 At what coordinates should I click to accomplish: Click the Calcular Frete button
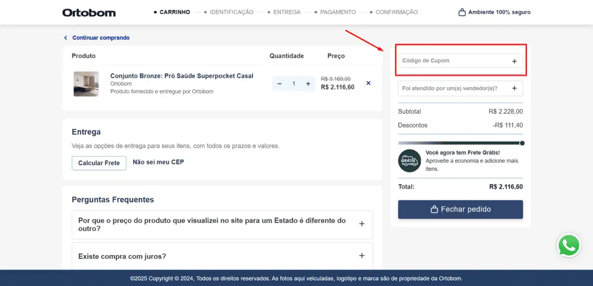click(x=99, y=163)
